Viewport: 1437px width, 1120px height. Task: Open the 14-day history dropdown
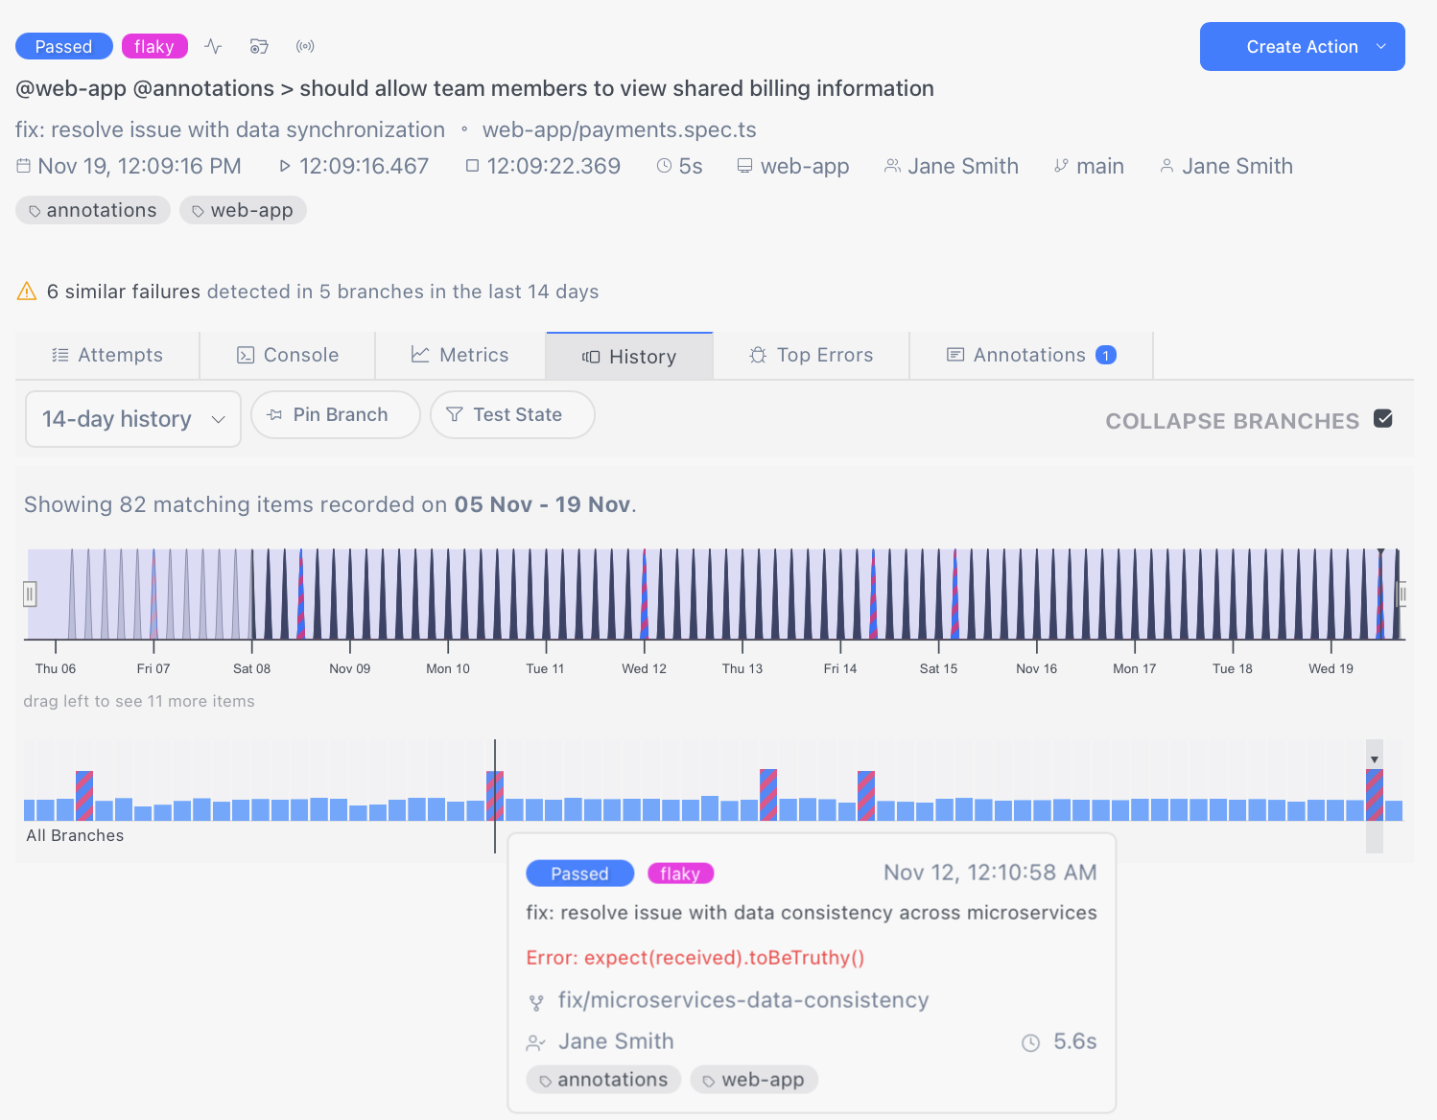(132, 419)
